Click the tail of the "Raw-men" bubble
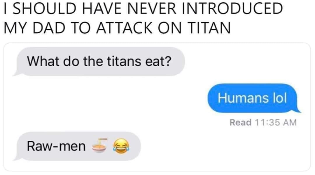The image size is (315, 175). pyautogui.click(x=16, y=158)
